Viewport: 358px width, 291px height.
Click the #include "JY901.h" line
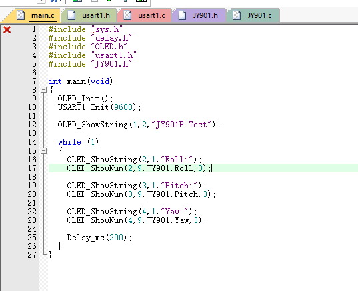(90, 64)
